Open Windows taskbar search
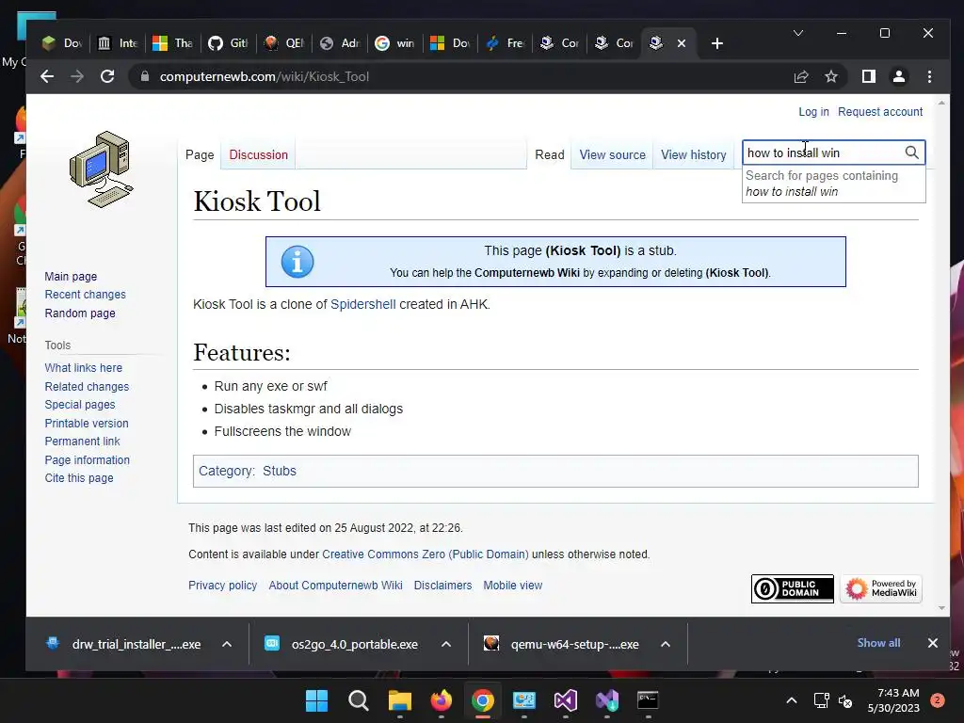This screenshot has height=723, width=964. pyautogui.click(x=359, y=700)
